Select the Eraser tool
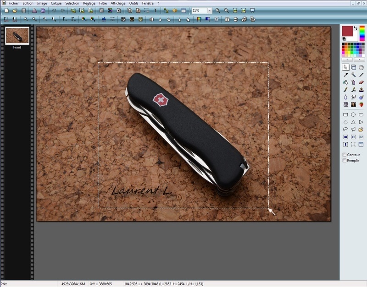 point(361,82)
